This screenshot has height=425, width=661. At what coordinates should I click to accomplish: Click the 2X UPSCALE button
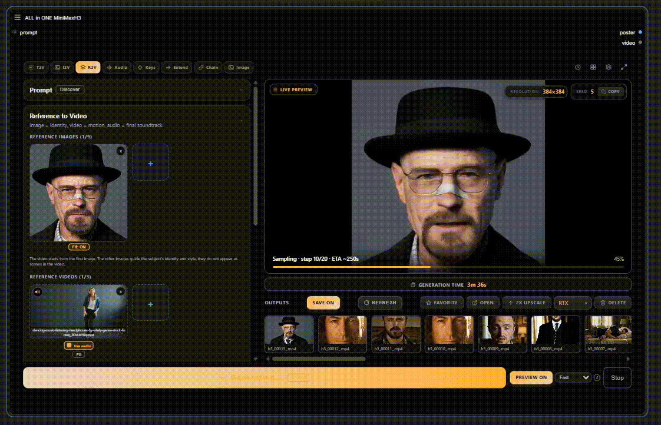click(527, 303)
